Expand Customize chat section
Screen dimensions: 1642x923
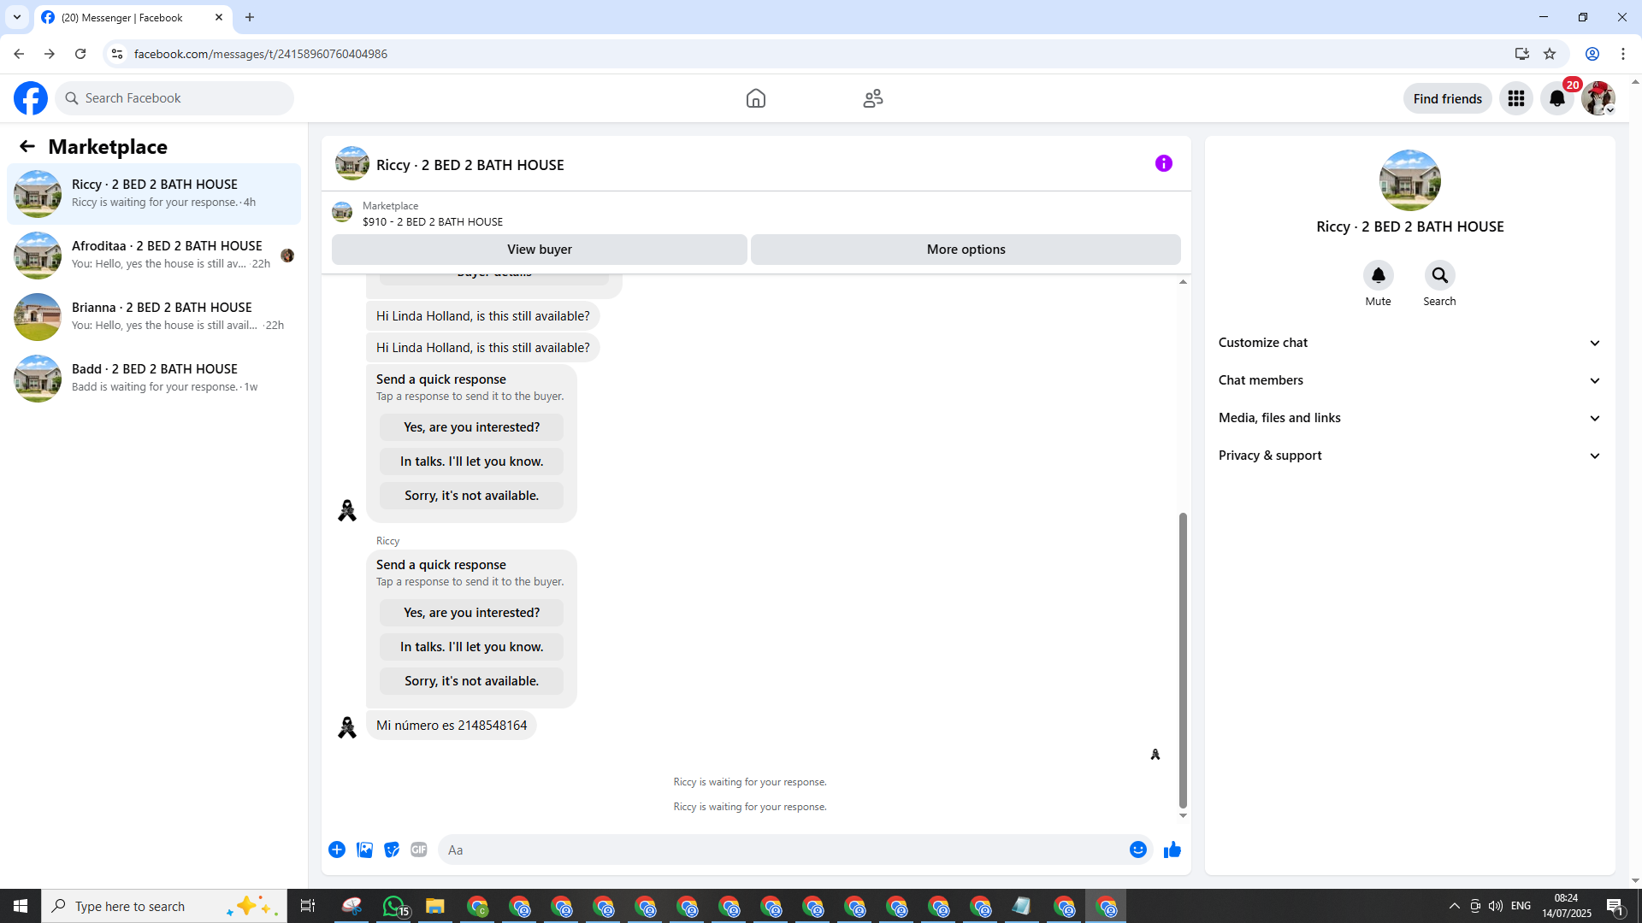pyautogui.click(x=1409, y=343)
